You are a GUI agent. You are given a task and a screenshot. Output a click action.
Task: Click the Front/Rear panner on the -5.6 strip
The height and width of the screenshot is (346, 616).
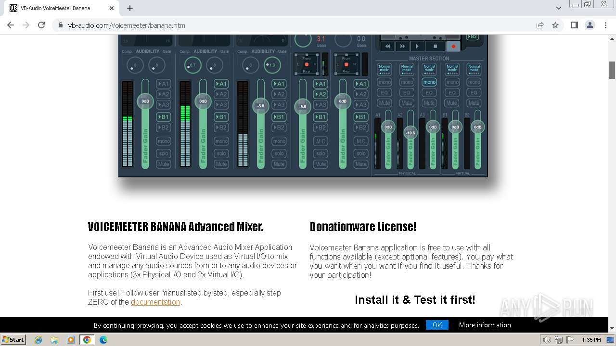[x=307, y=64]
